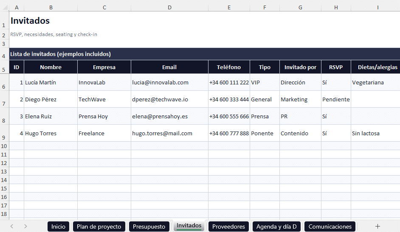Viewport: 400px width, 232px height.
Task: Select cell with Lucía Martín
Action: tap(51, 82)
